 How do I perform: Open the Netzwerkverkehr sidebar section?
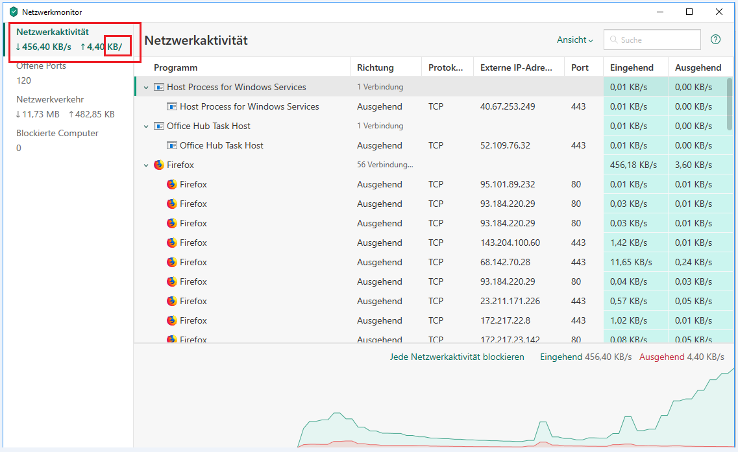click(x=65, y=107)
